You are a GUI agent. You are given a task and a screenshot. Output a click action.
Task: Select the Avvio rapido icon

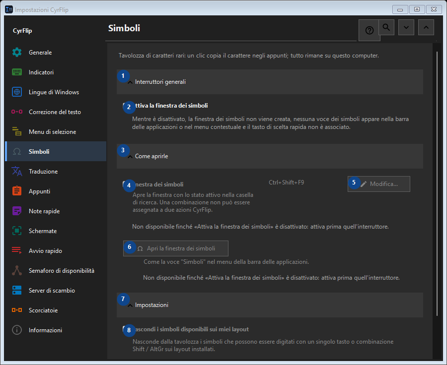coord(17,251)
